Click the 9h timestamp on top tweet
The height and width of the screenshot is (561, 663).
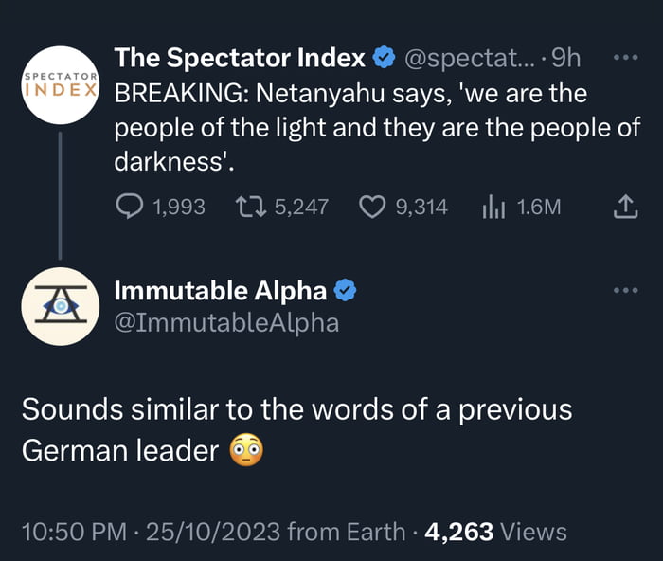(x=565, y=58)
